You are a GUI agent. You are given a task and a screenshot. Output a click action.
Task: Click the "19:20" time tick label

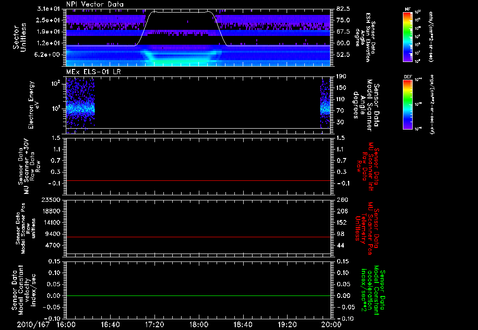click(287, 324)
